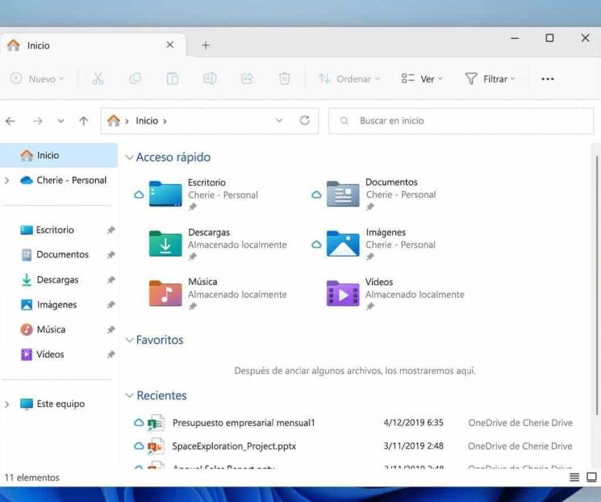Image resolution: width=601 pixels, height=502 pixels.
Task: Open the Descargas folder in Acceso rápido
Action: [x=219, y=244]
